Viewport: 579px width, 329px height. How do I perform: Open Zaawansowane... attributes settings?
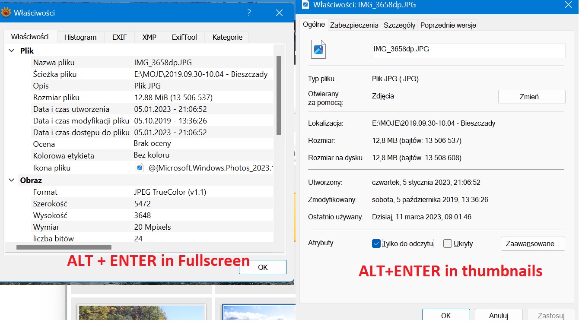coord(532,244)
